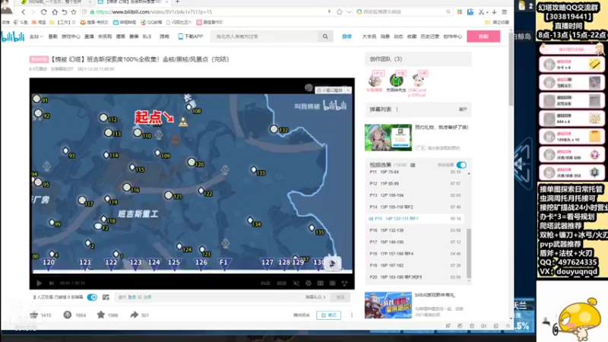Open 创作中心 in the top navigation

[x=452, y=36]
